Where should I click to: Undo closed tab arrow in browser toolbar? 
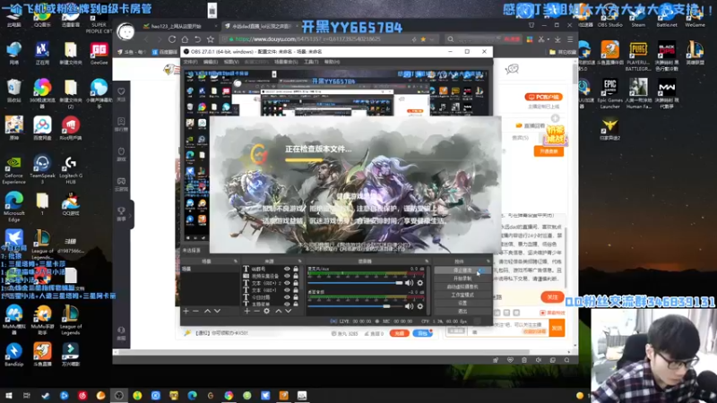coord(197,39)
